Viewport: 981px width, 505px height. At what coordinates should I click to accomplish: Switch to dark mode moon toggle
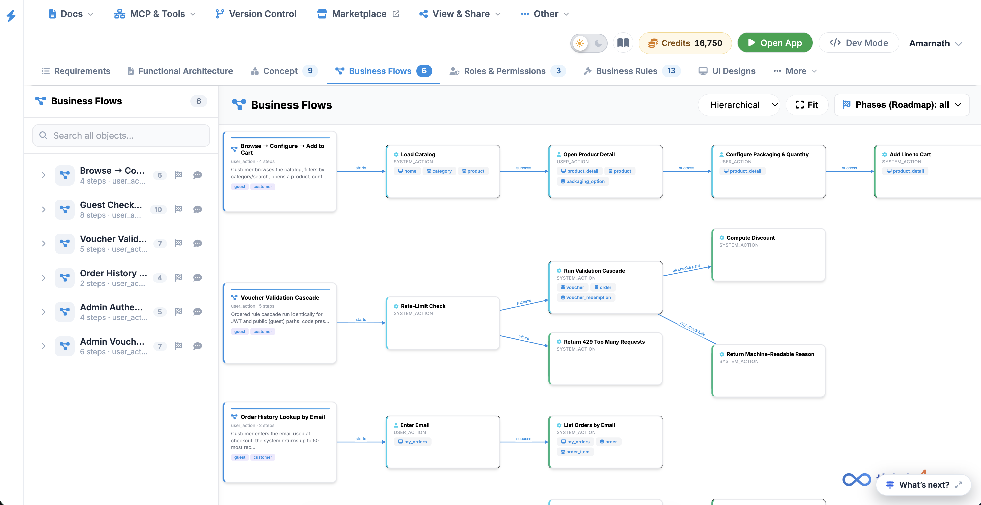598,43
